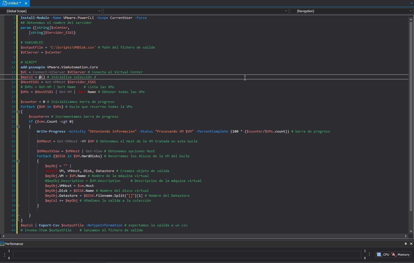Screen dimensions: 414x263
Task: Click $myObj.Datastore on line 37
Action: tap(61, 196)
